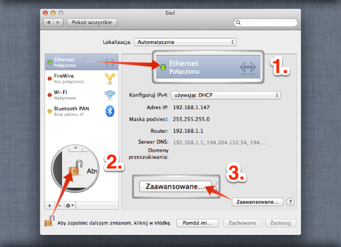The height and width of the screenshot is (247, 341).
Task: Click the Bluetooth icon in the sidebar
Action: (x=110, y=111)
